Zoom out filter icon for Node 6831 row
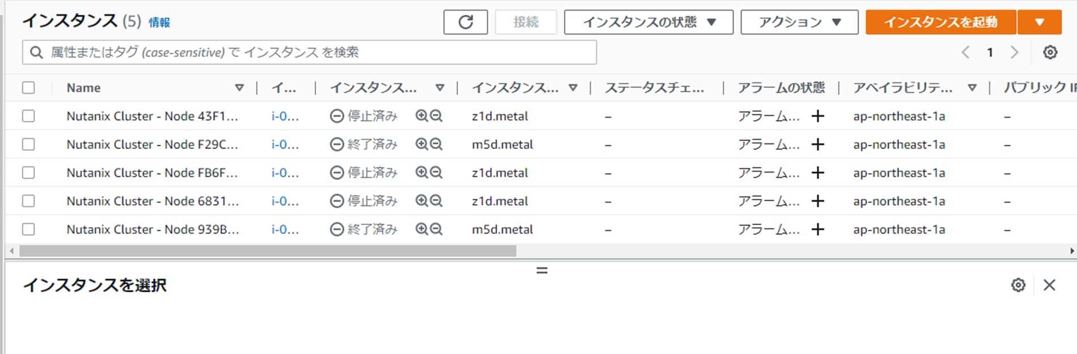 (436, 201)
